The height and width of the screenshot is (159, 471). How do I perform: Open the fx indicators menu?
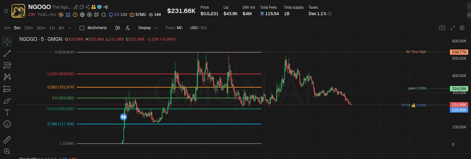pyautogui.click(x=128, y=28)
